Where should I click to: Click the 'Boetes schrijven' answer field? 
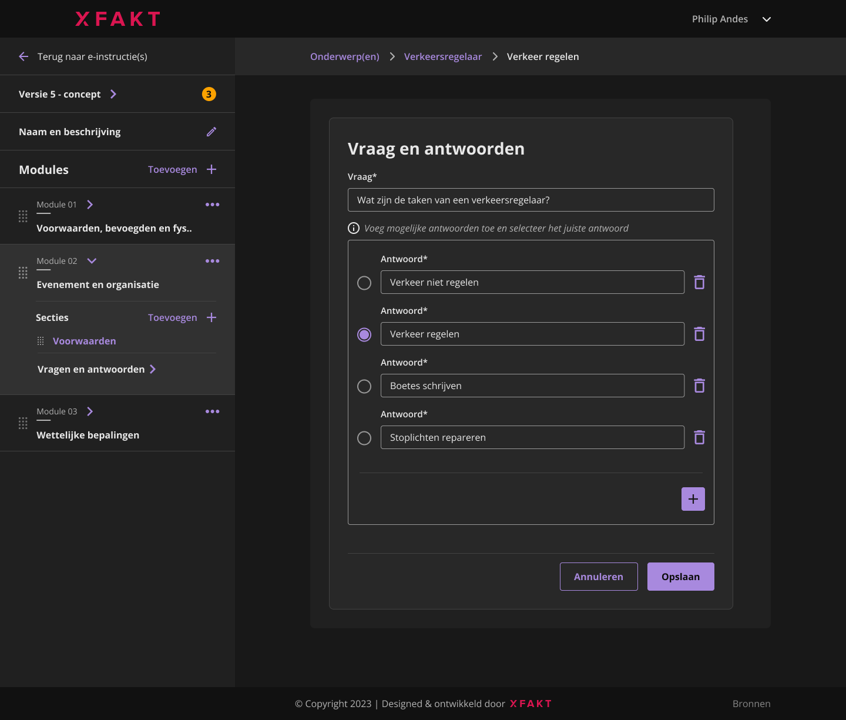pyautogui.click(x=532, y=386)
